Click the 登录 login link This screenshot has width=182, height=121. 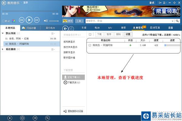pyautogui.click(x=25, y=3)
